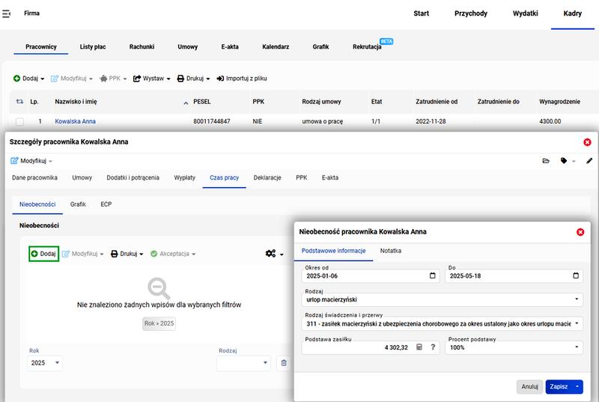Screen dimensions: 599x402
Task: Tick the checkbox for Kowalska Anna row
Action: coord(20,121)
